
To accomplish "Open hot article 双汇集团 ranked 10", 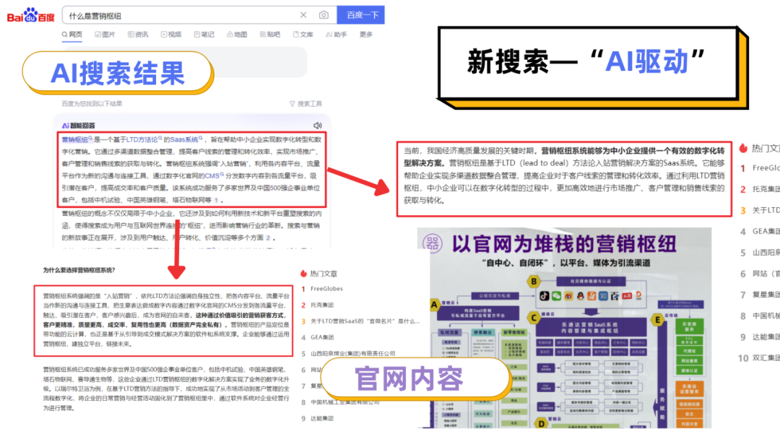I will (x=766, y=358).
